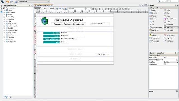Align text left
This screenshot has width=179, height=101.
pyautogui.click(x=111, y=9)
